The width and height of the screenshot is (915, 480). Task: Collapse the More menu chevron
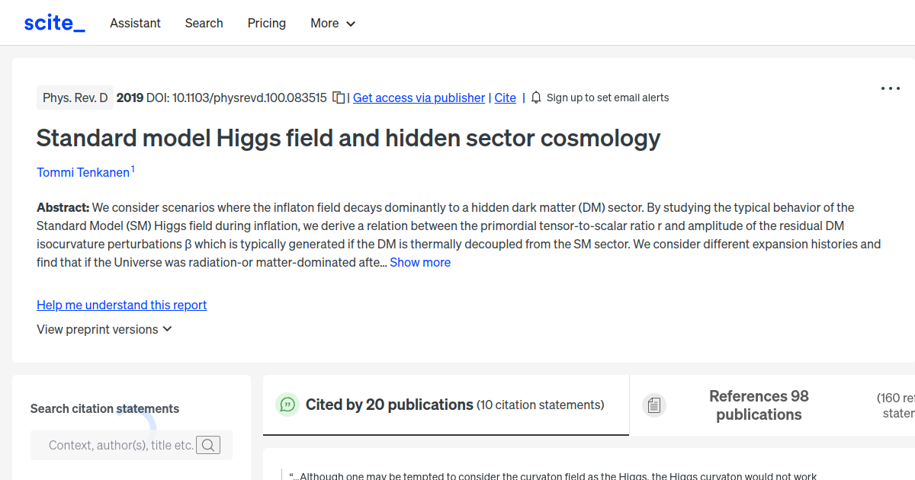pyautogui.click(x=352, y=24)
